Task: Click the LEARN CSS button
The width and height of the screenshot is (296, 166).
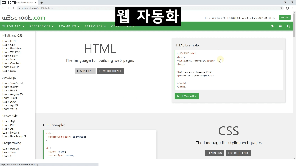Action: (215, 153)
